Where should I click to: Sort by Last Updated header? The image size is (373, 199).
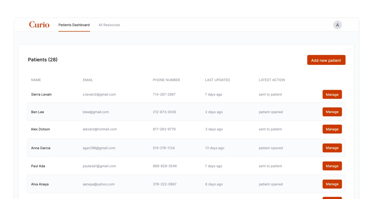(x=217, y=80)
